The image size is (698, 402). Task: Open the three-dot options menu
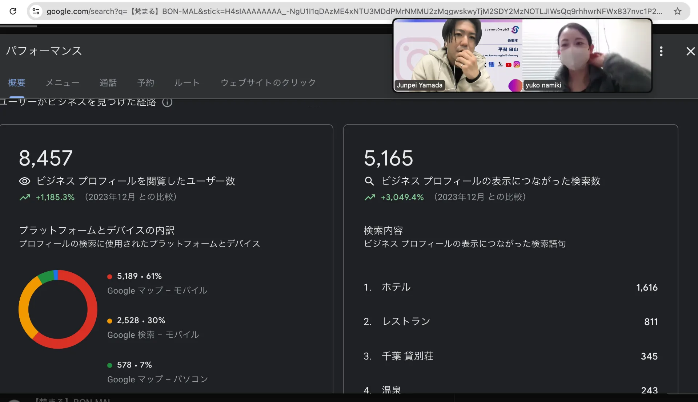click(661, 51)
